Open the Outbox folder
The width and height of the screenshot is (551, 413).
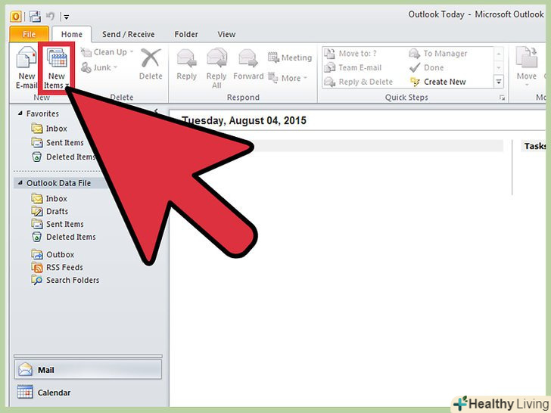click(x=53, y=254)
